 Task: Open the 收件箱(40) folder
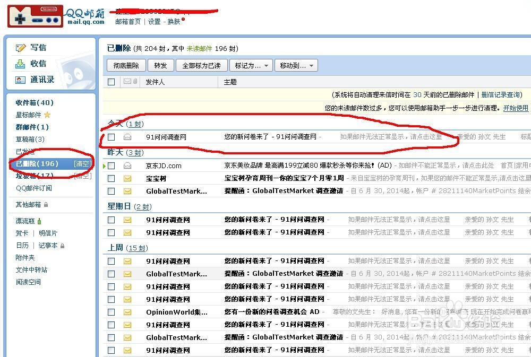pos(35,102)
